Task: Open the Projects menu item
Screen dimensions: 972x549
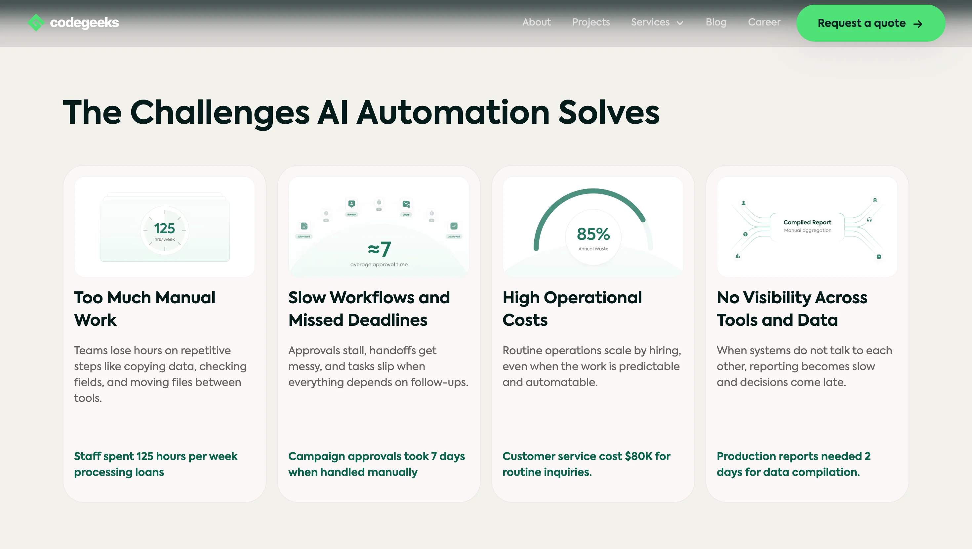Action: [590, 22]
